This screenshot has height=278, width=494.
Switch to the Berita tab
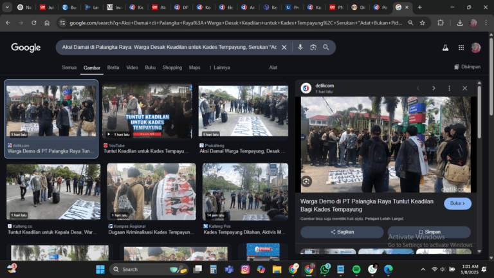(113, 68)
